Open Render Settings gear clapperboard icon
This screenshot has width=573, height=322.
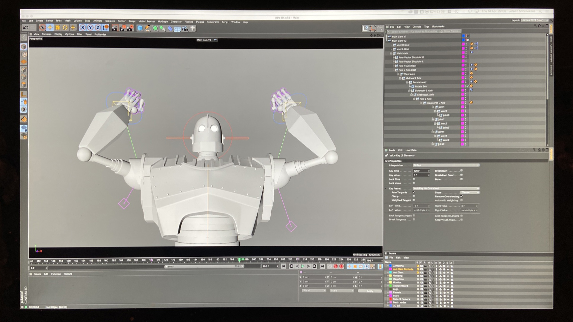point(130,28)
